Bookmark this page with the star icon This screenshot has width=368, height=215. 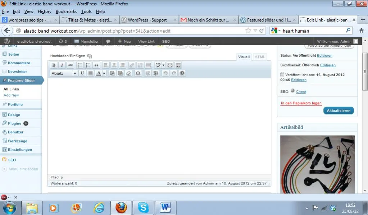[x=248, y=31]
